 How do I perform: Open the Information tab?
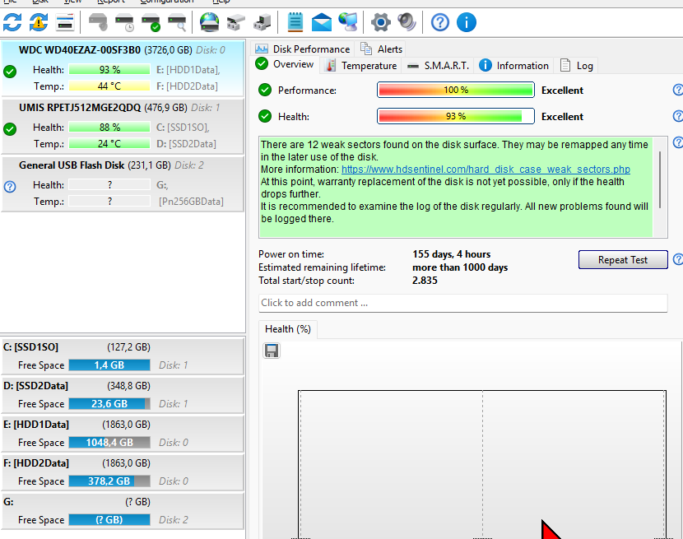click(514, 66)
